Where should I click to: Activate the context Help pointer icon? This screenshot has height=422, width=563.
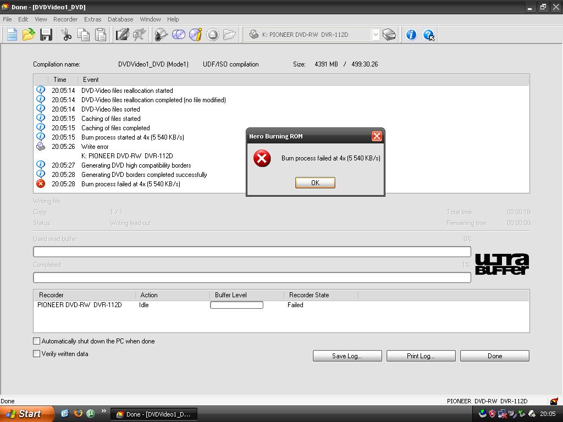(428, 35)
